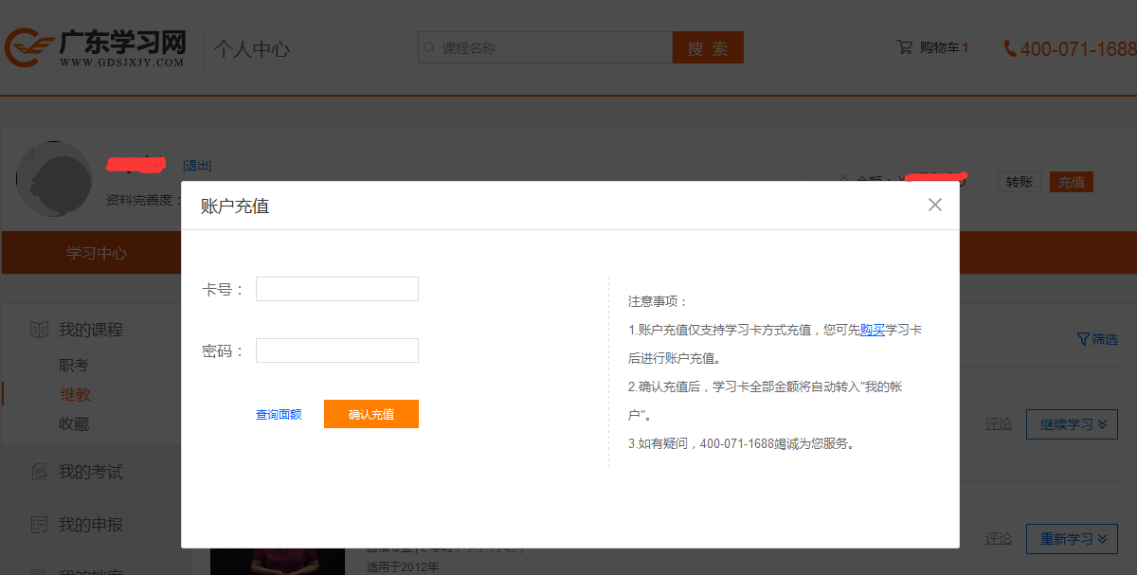Open 我的考试 in the sidebar
Image resolution: width=1137 pixels, height=575 pixels.
90,472
